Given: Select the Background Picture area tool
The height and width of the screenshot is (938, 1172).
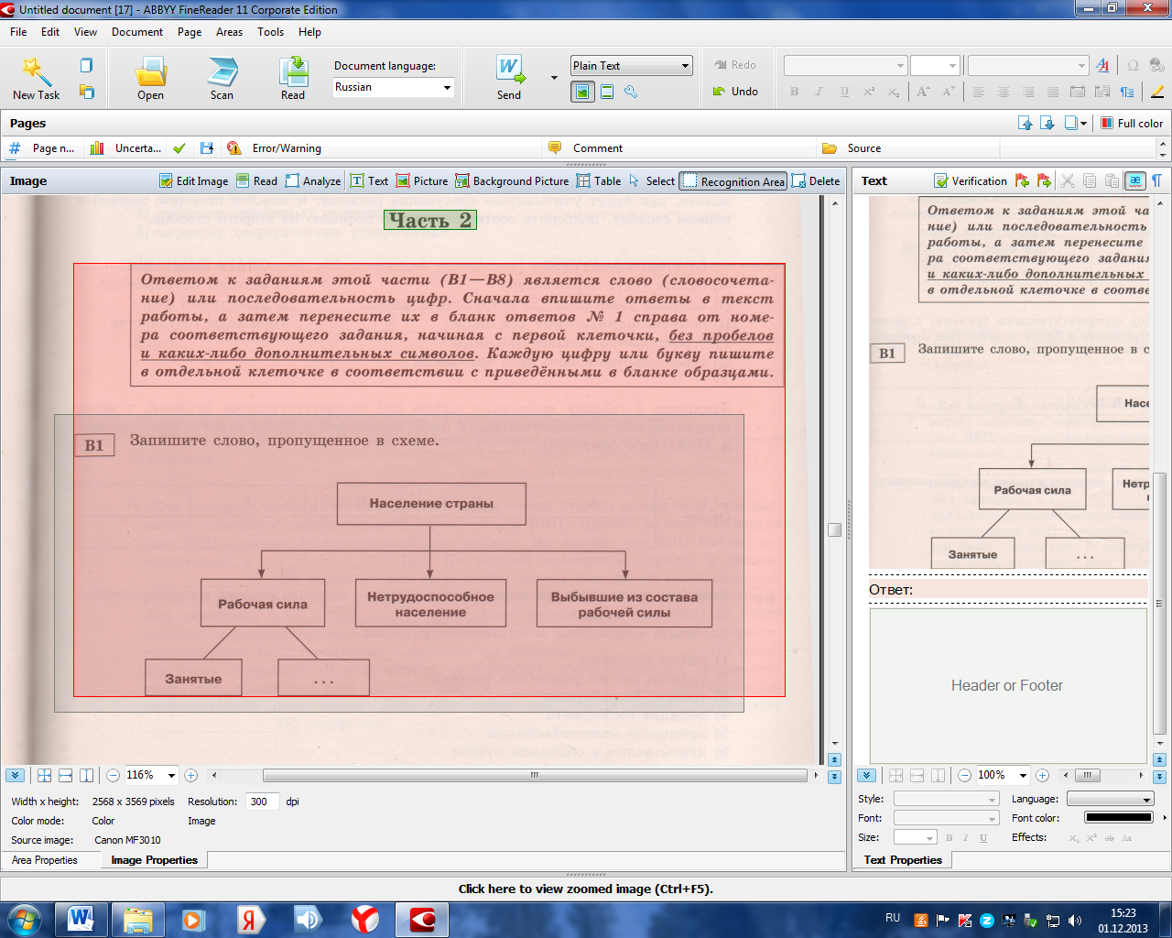Looking at the screenshot, I should pyautogui.click(x=513, y=181).
